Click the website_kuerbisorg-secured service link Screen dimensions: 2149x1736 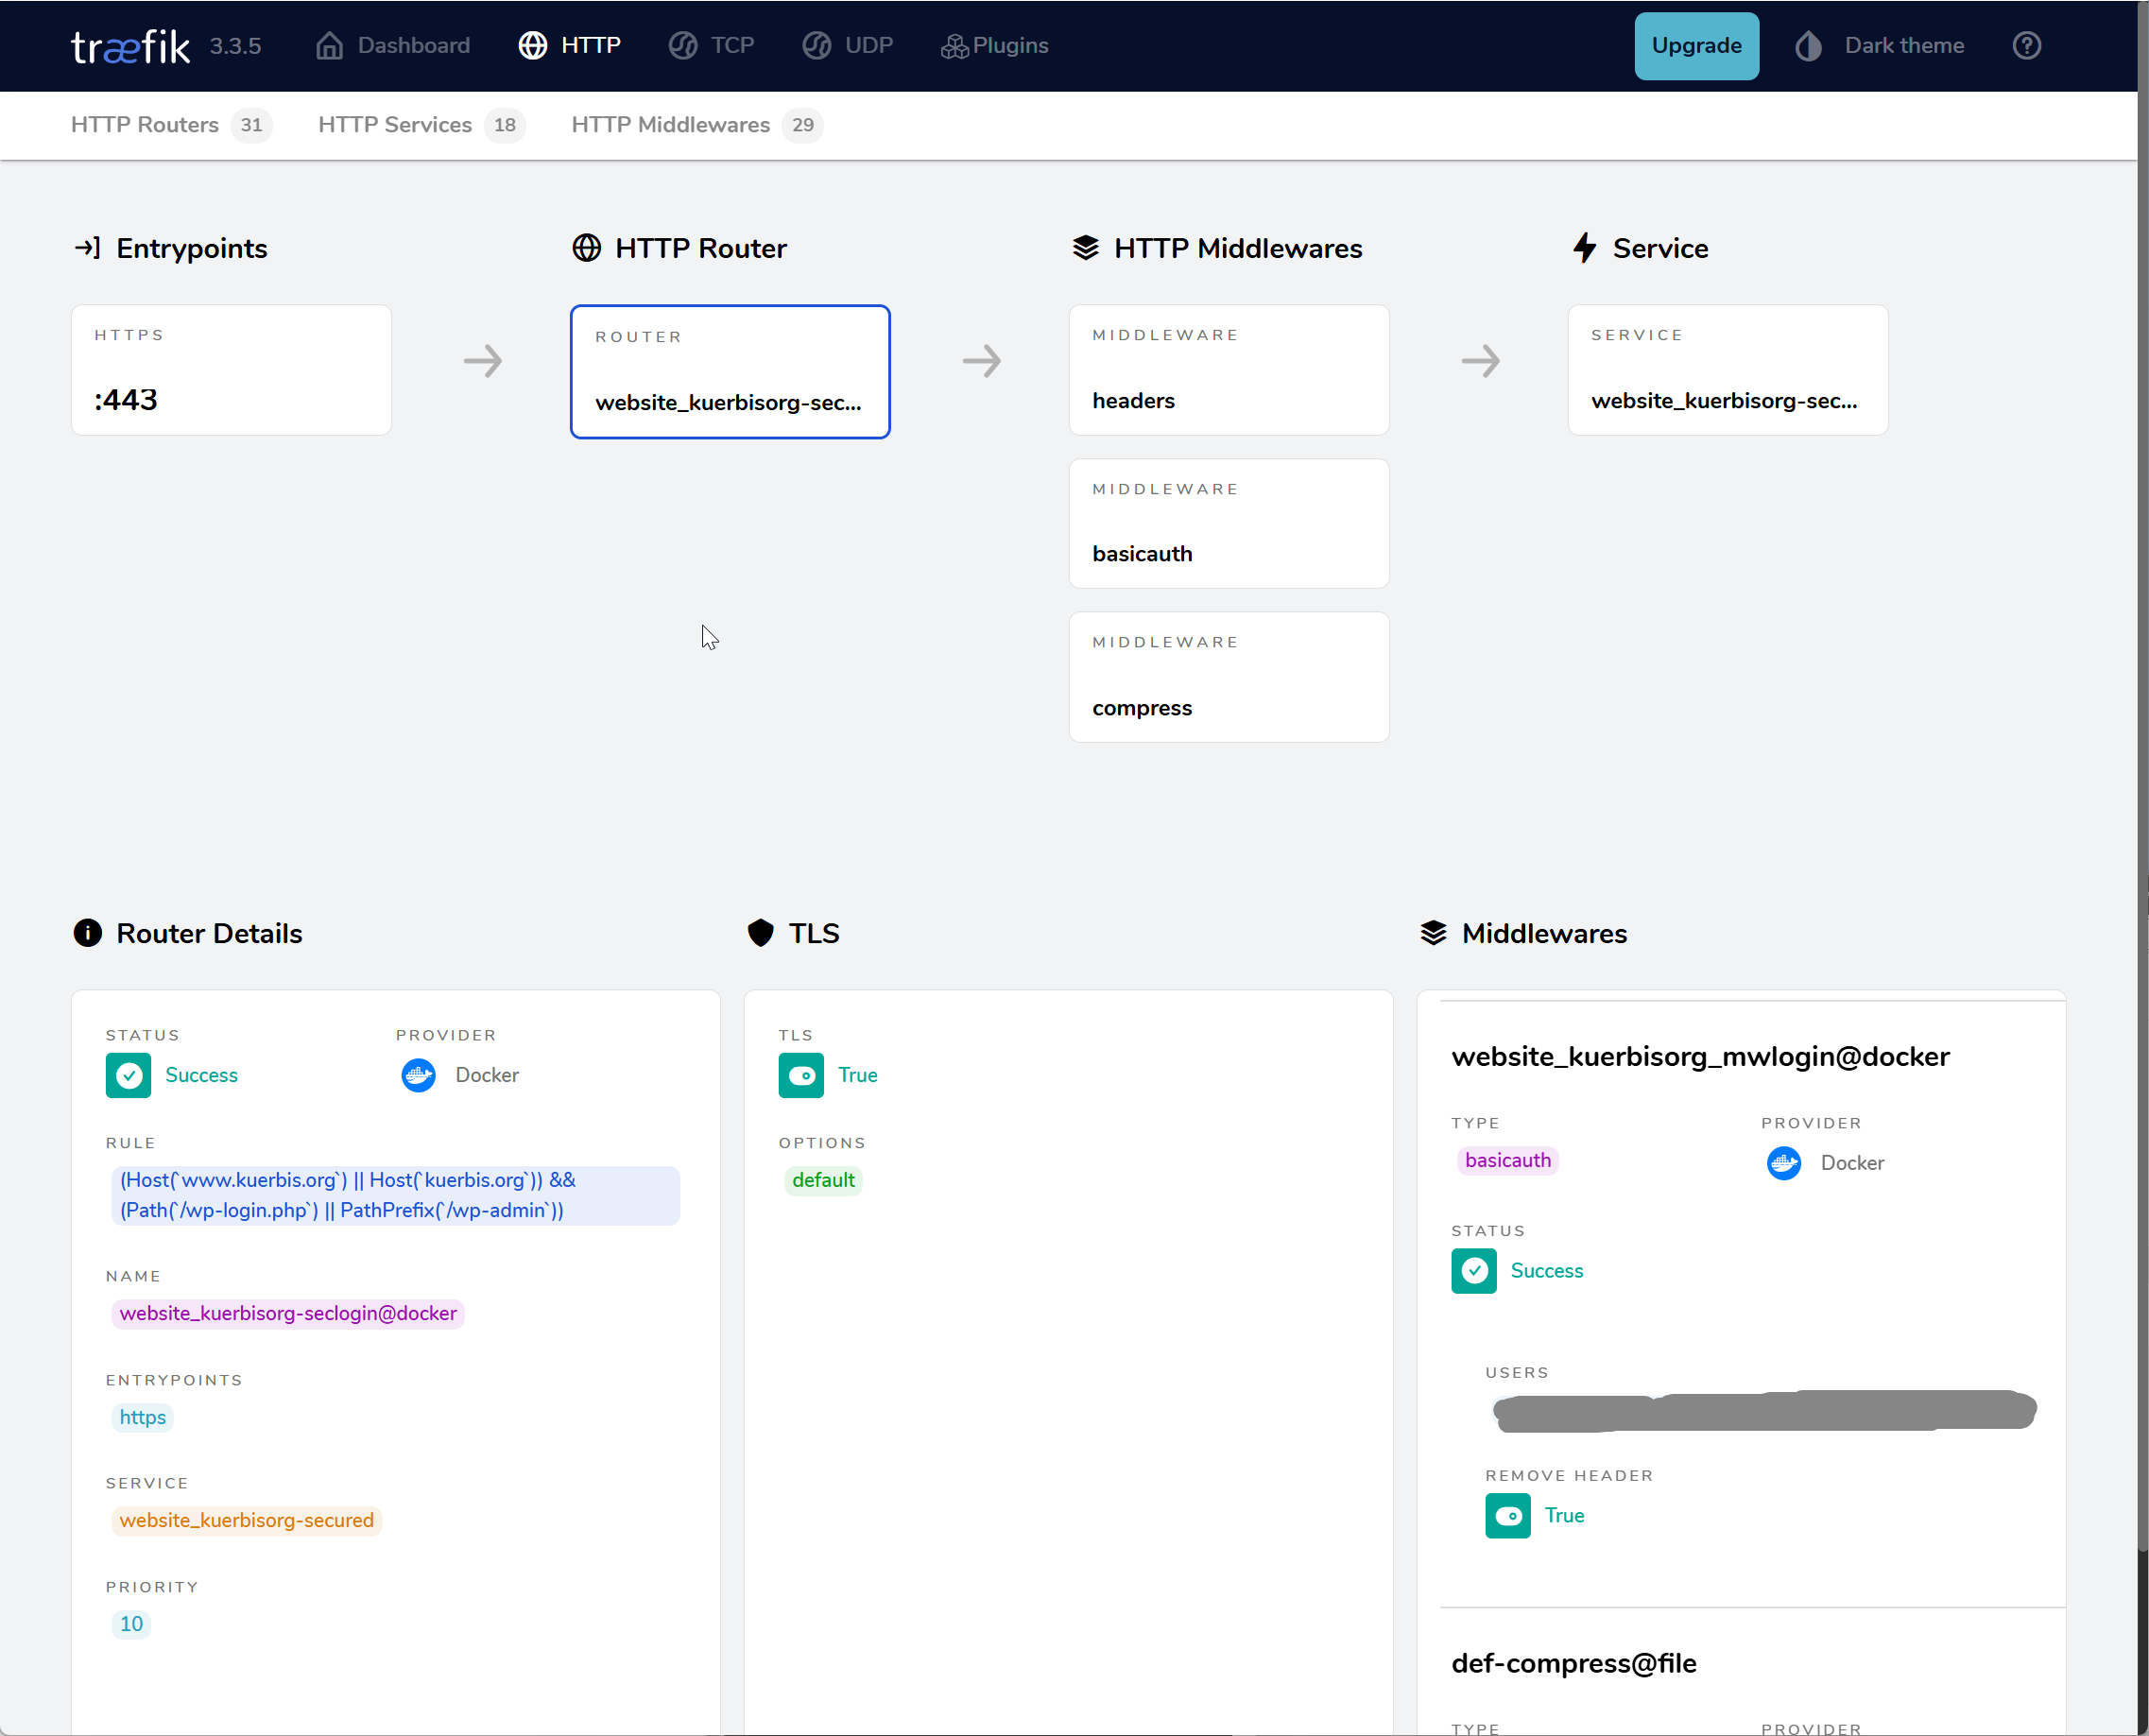(x=247, y=1521)
